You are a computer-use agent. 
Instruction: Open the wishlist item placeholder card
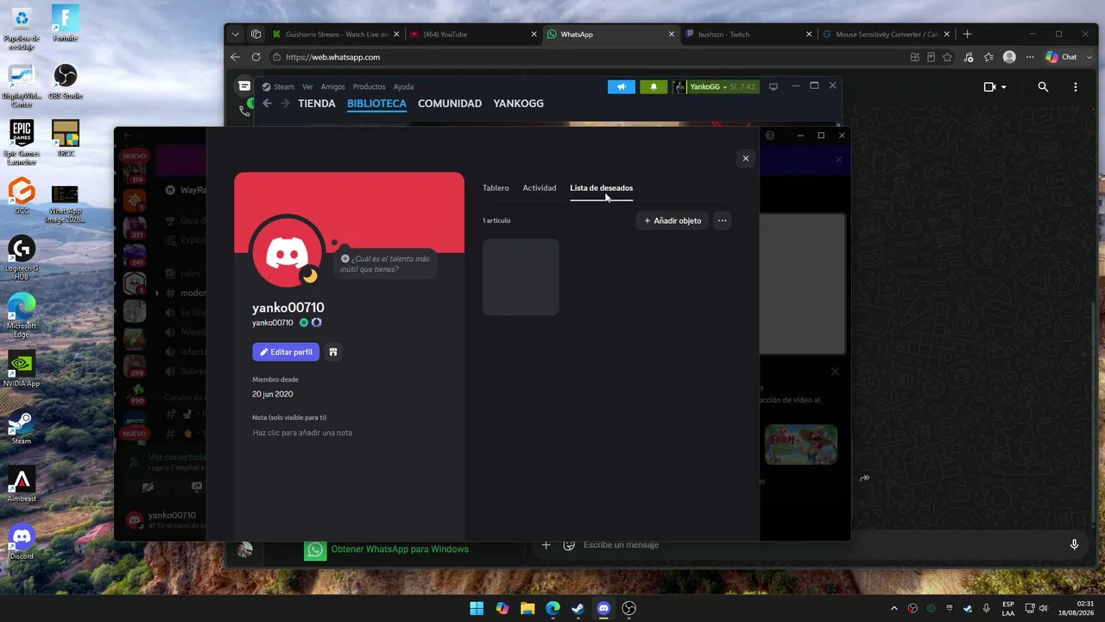click(x=521, y=277)
